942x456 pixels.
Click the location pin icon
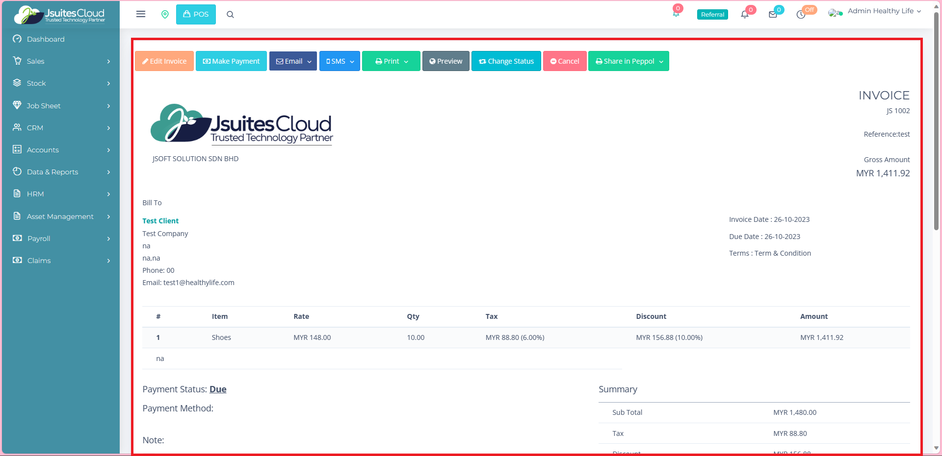coord(165,15)
